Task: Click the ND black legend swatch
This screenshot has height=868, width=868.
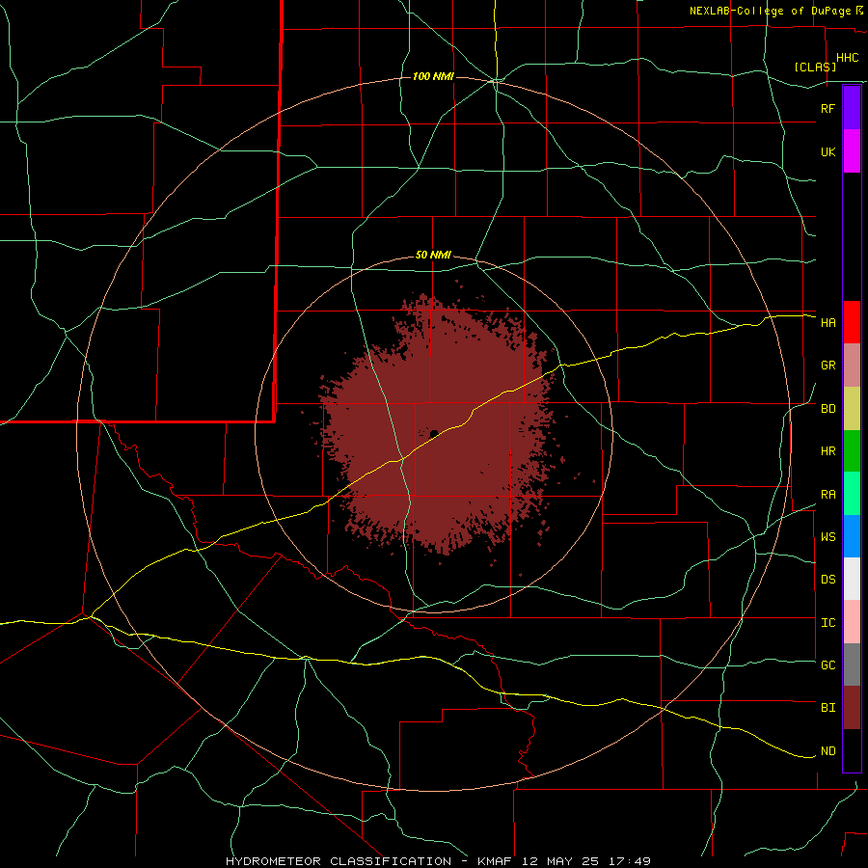Action: tap(852, 750)
